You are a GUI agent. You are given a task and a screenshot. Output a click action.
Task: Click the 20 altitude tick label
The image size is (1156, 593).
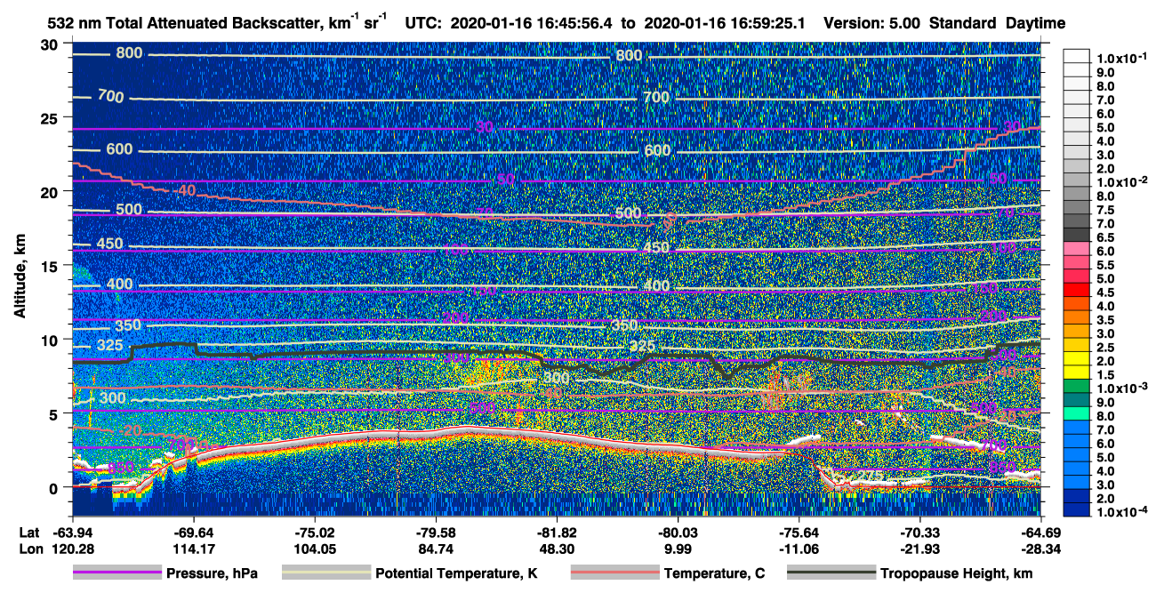pos(51,192)
